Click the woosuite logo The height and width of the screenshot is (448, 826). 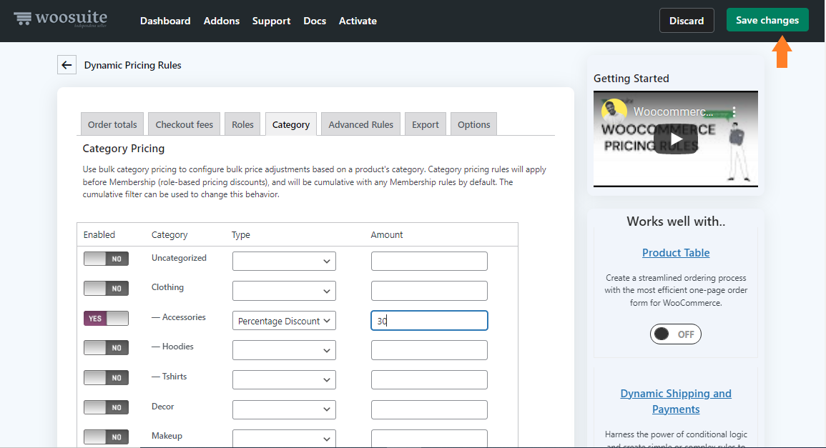tap(60, 19)
